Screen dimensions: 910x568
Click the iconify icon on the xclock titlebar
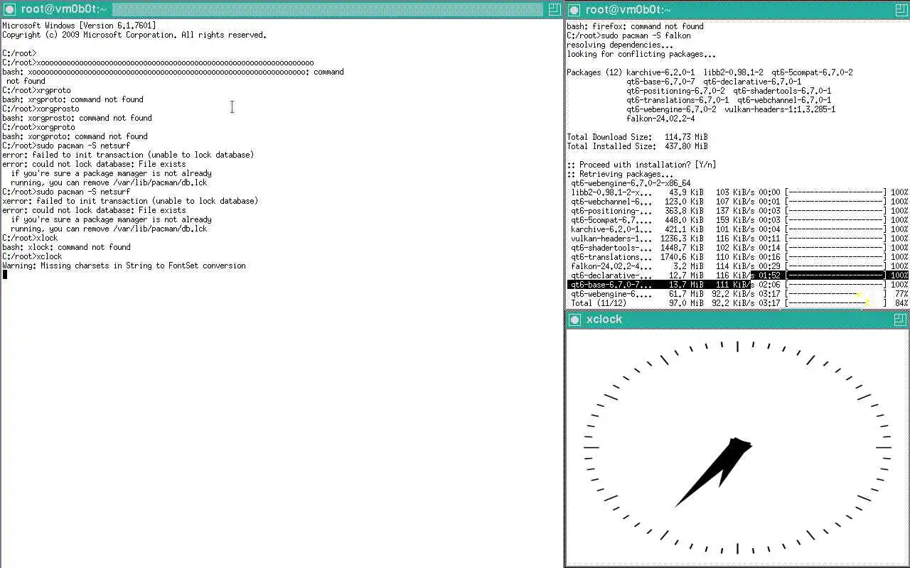coord(574,319)
